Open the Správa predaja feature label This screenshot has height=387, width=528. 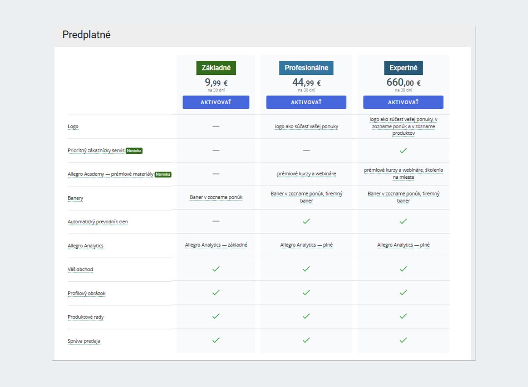tap(84, 341)
